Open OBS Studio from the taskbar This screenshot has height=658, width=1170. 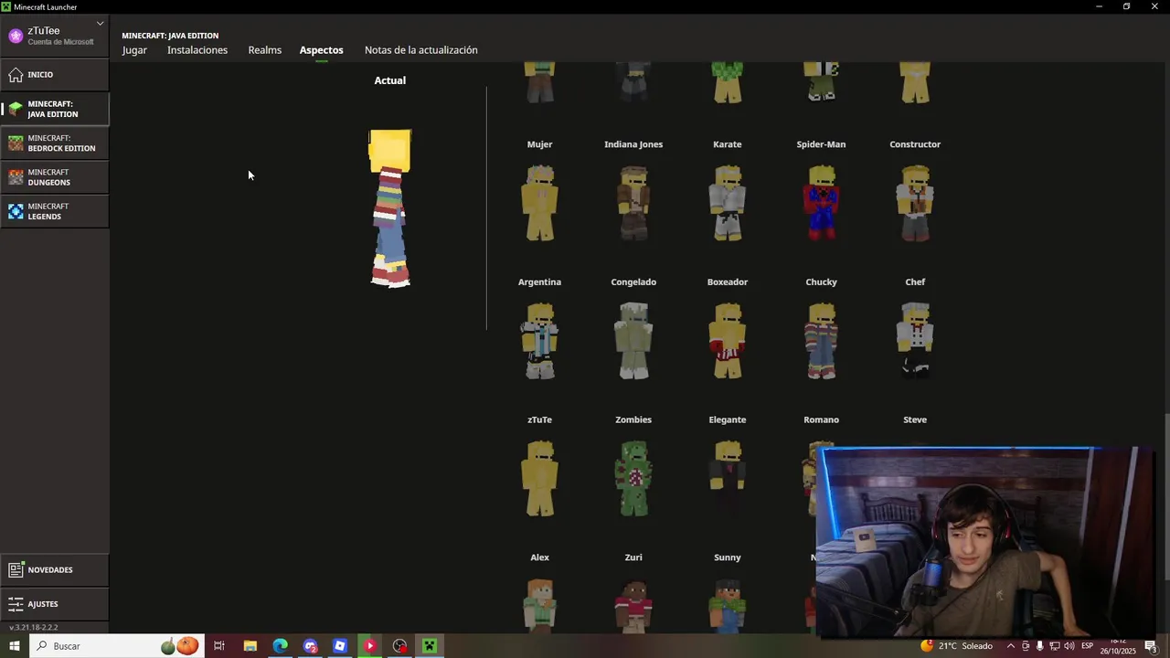click(399, 646)
